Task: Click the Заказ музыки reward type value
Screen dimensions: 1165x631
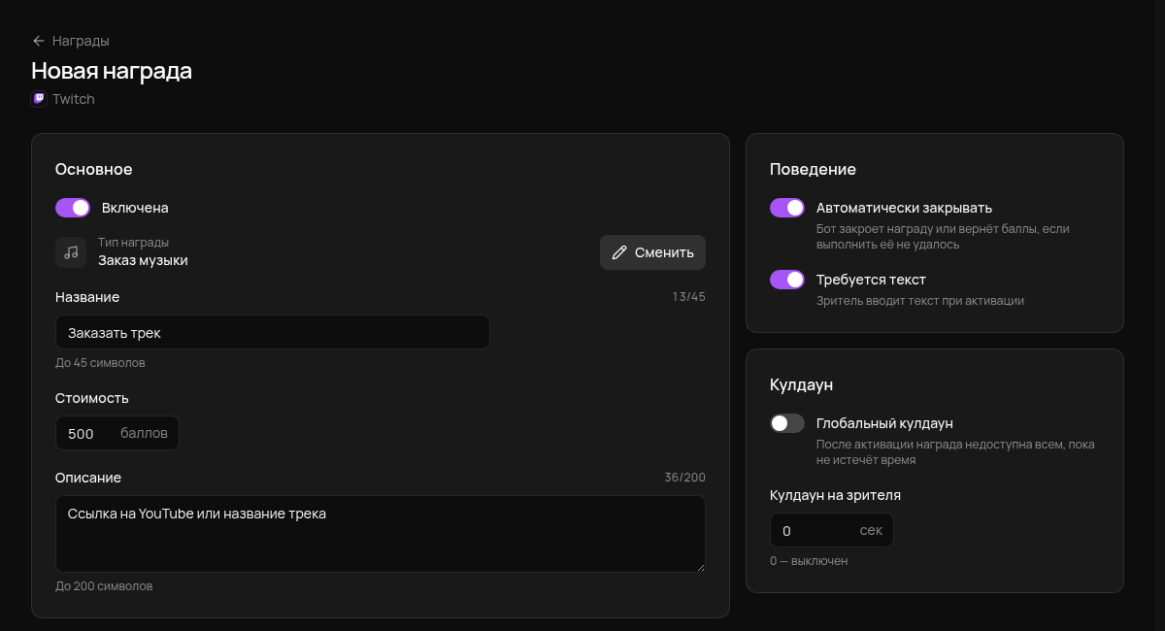Action: tap(143, 260)
